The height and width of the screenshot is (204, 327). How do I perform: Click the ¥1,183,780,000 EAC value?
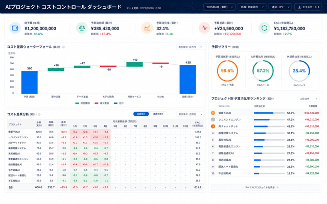(x=290, y=29)
